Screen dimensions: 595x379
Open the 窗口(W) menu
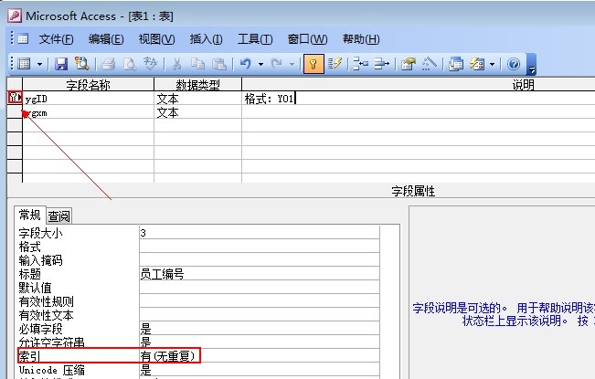click(307, 38)
